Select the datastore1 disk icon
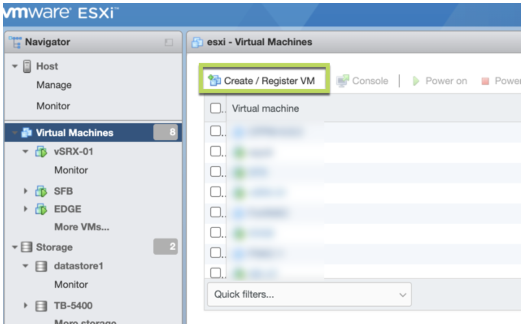This screenshot has width=523, height=325. (x=41, y=266)
